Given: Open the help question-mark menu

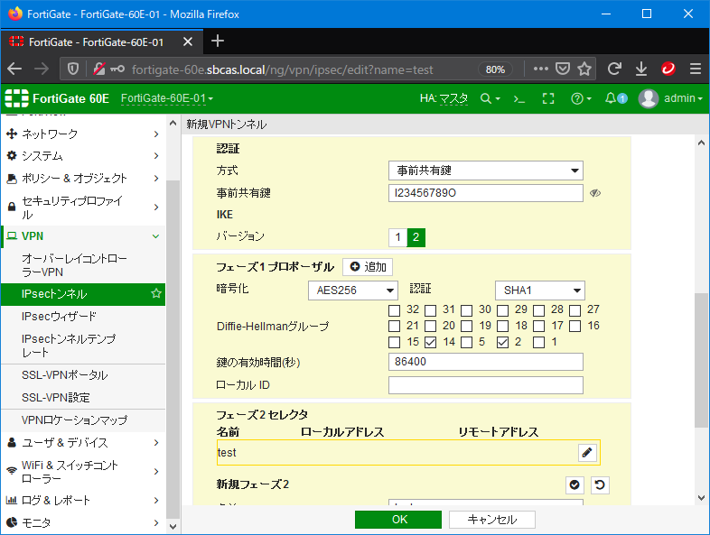Looking at the screenshot, I should (x=581, y=98).
